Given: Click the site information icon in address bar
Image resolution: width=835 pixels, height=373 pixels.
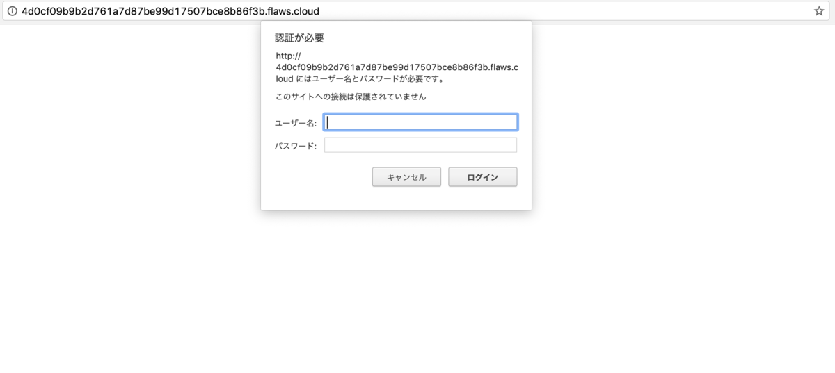Looking at the screenshot, I should pyautogui.click(x=12, y=11).
